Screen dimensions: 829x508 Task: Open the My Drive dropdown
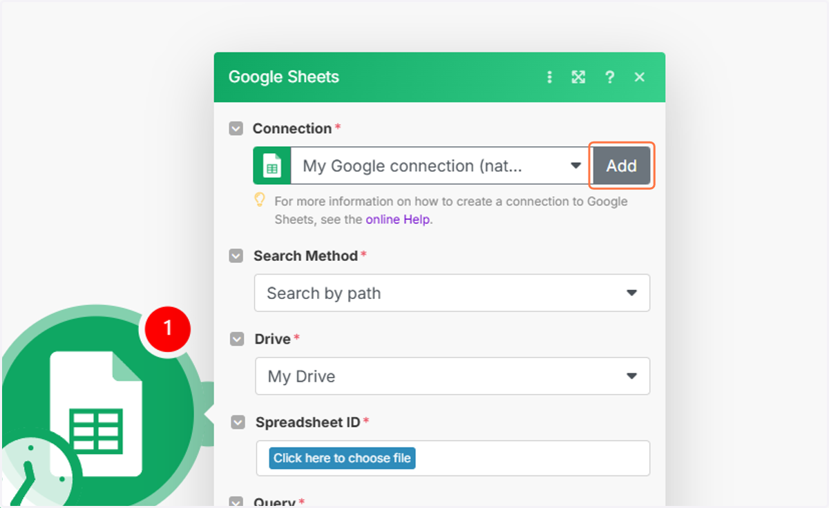[452, 376]
